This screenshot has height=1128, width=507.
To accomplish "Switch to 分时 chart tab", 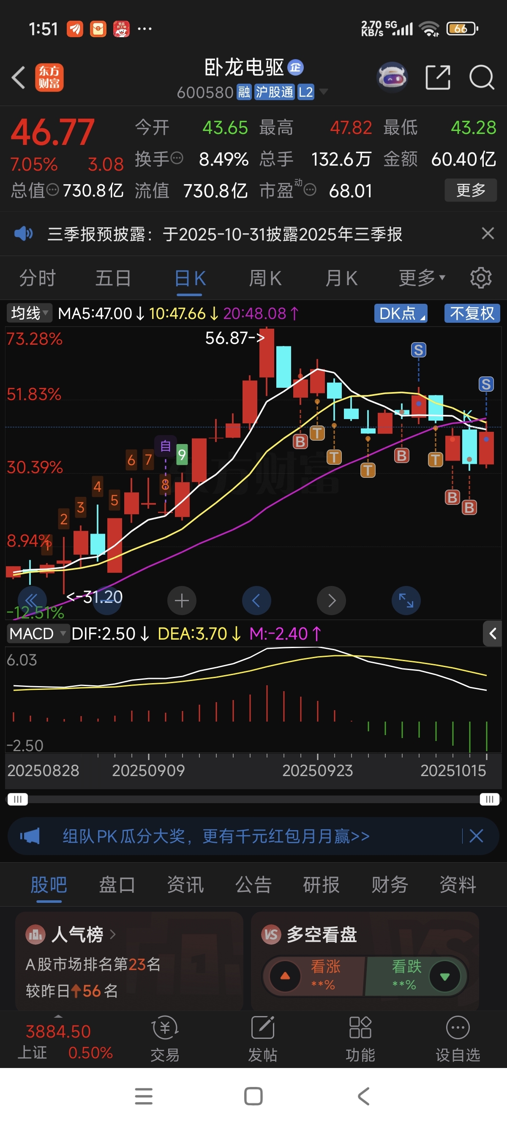I will [37, 278].
